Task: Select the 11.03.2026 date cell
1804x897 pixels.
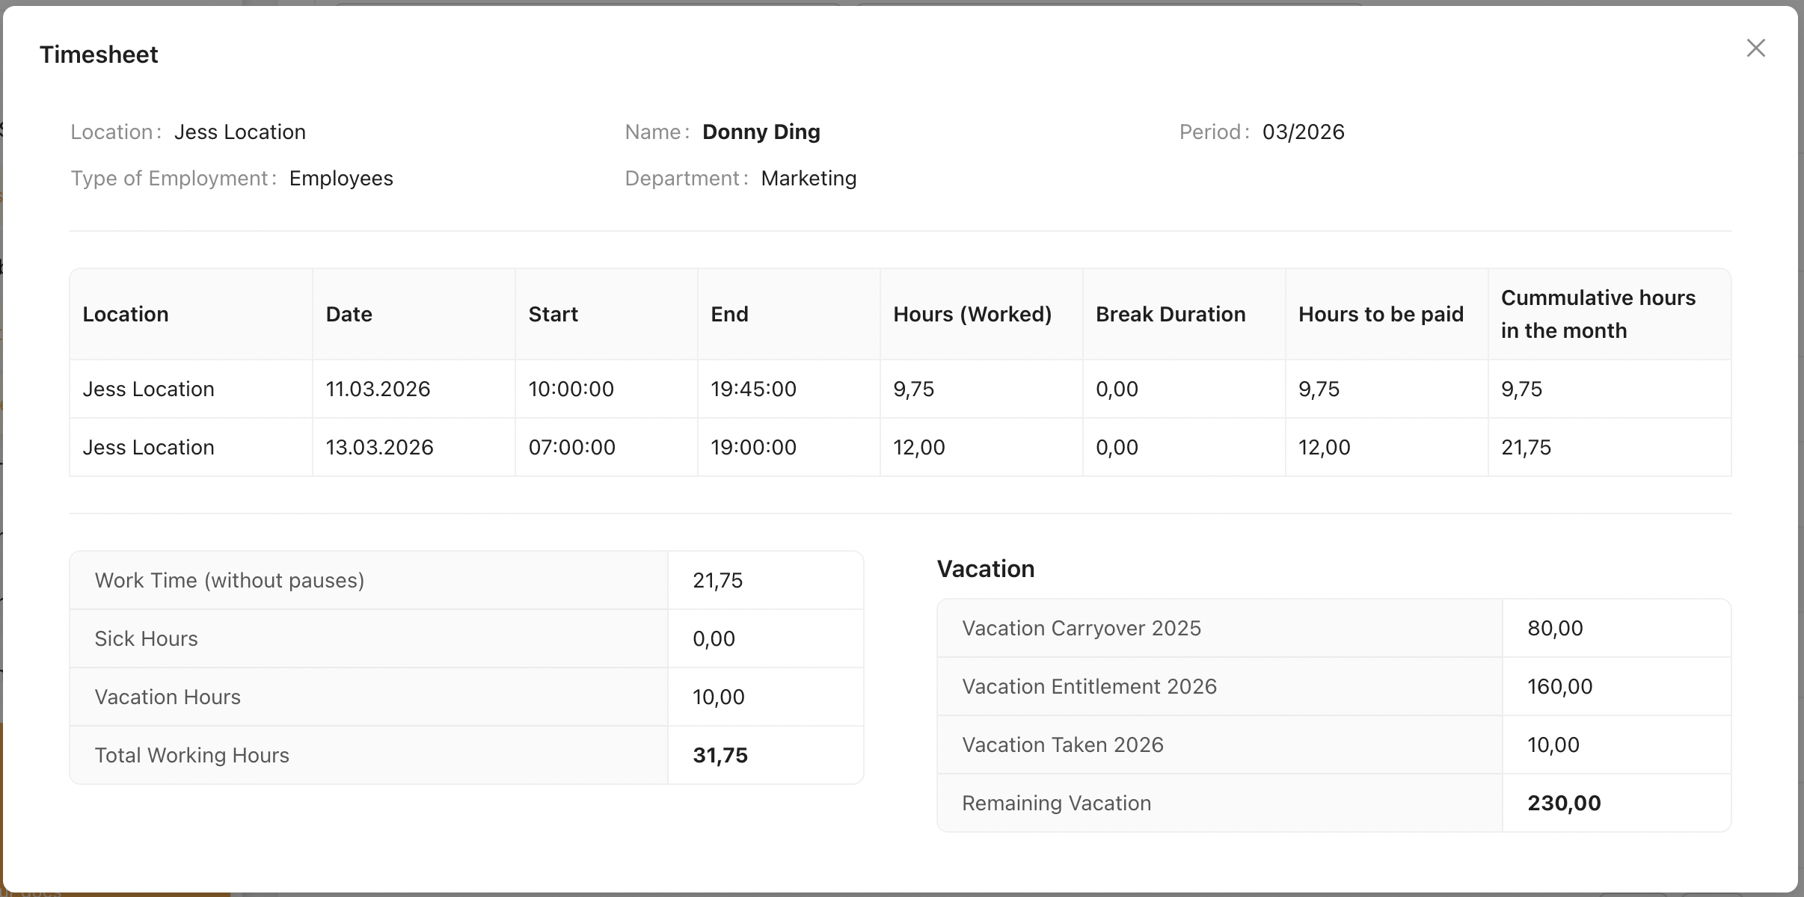Action: 378,389
